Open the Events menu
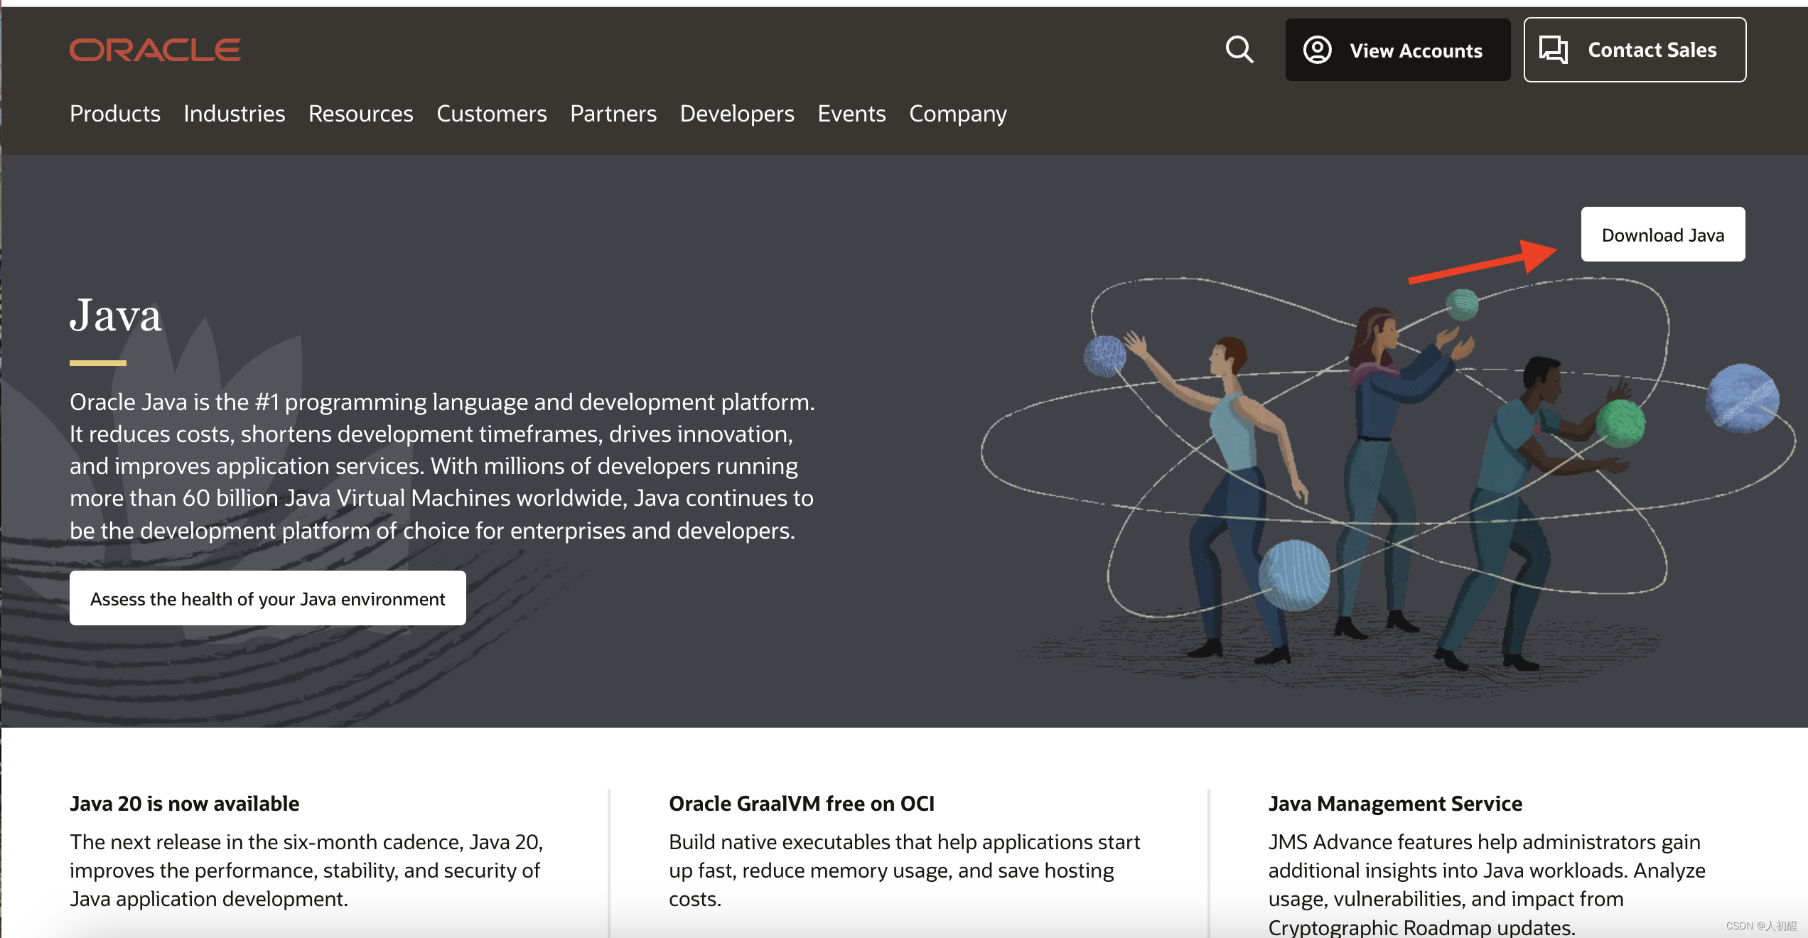This screenshot has width=1808, height=938. click(x=851, y=114)
